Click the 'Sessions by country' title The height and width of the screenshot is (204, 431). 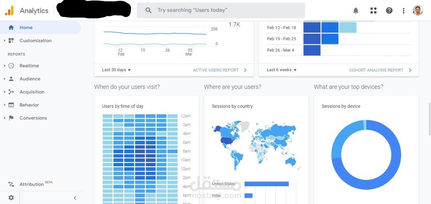pyautogui.click(x=232, y=106)
